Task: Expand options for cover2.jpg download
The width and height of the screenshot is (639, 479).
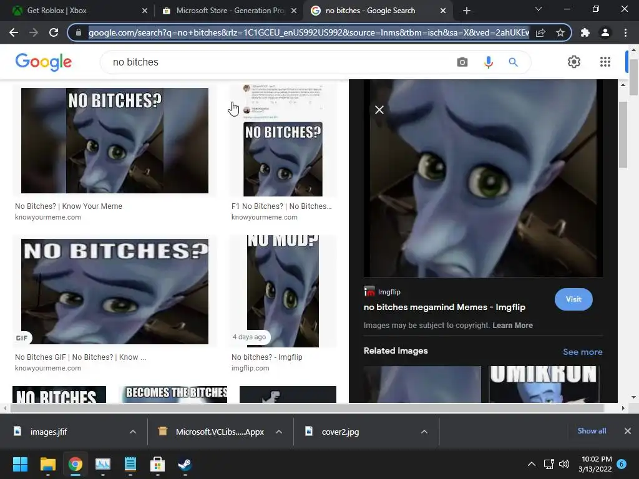Action: pos(424,432)
